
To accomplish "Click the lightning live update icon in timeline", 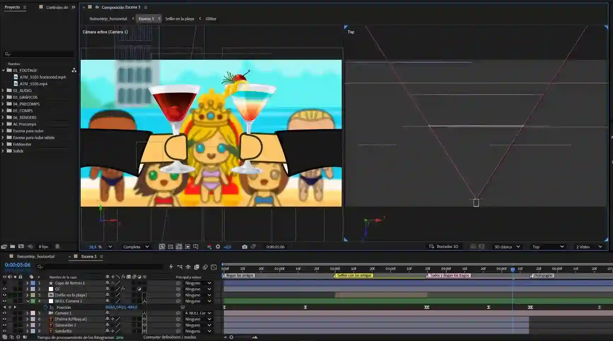I will (171, 267).
